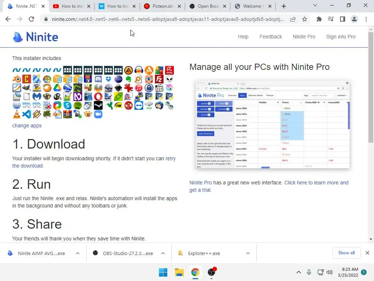The height and width of the screenshot is (281, 374).
Task: Click the KeePass padlock icon
Action: 149,88
